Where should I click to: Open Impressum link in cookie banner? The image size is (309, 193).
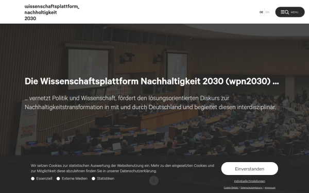tap(270, 188)
